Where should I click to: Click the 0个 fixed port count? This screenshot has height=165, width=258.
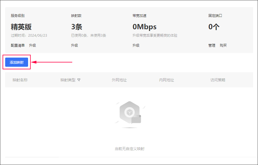[214, 26]
